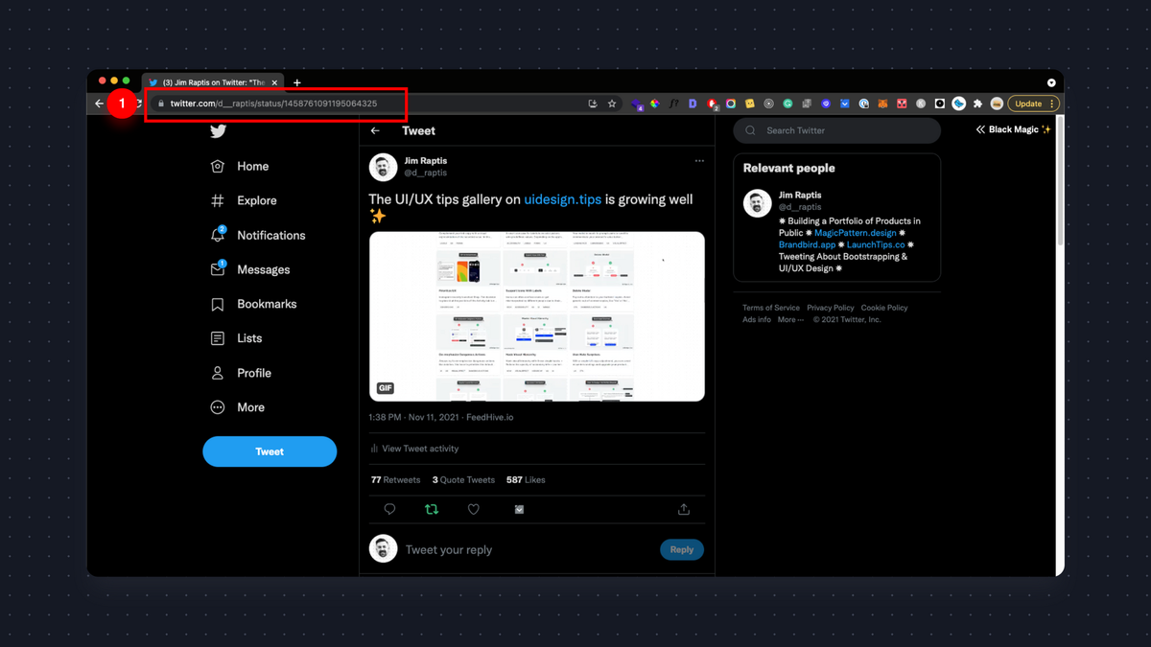The height and width of the screenshot is (647, 1151).
Task: Open Terms of Service link
Action: click(771, 308)
